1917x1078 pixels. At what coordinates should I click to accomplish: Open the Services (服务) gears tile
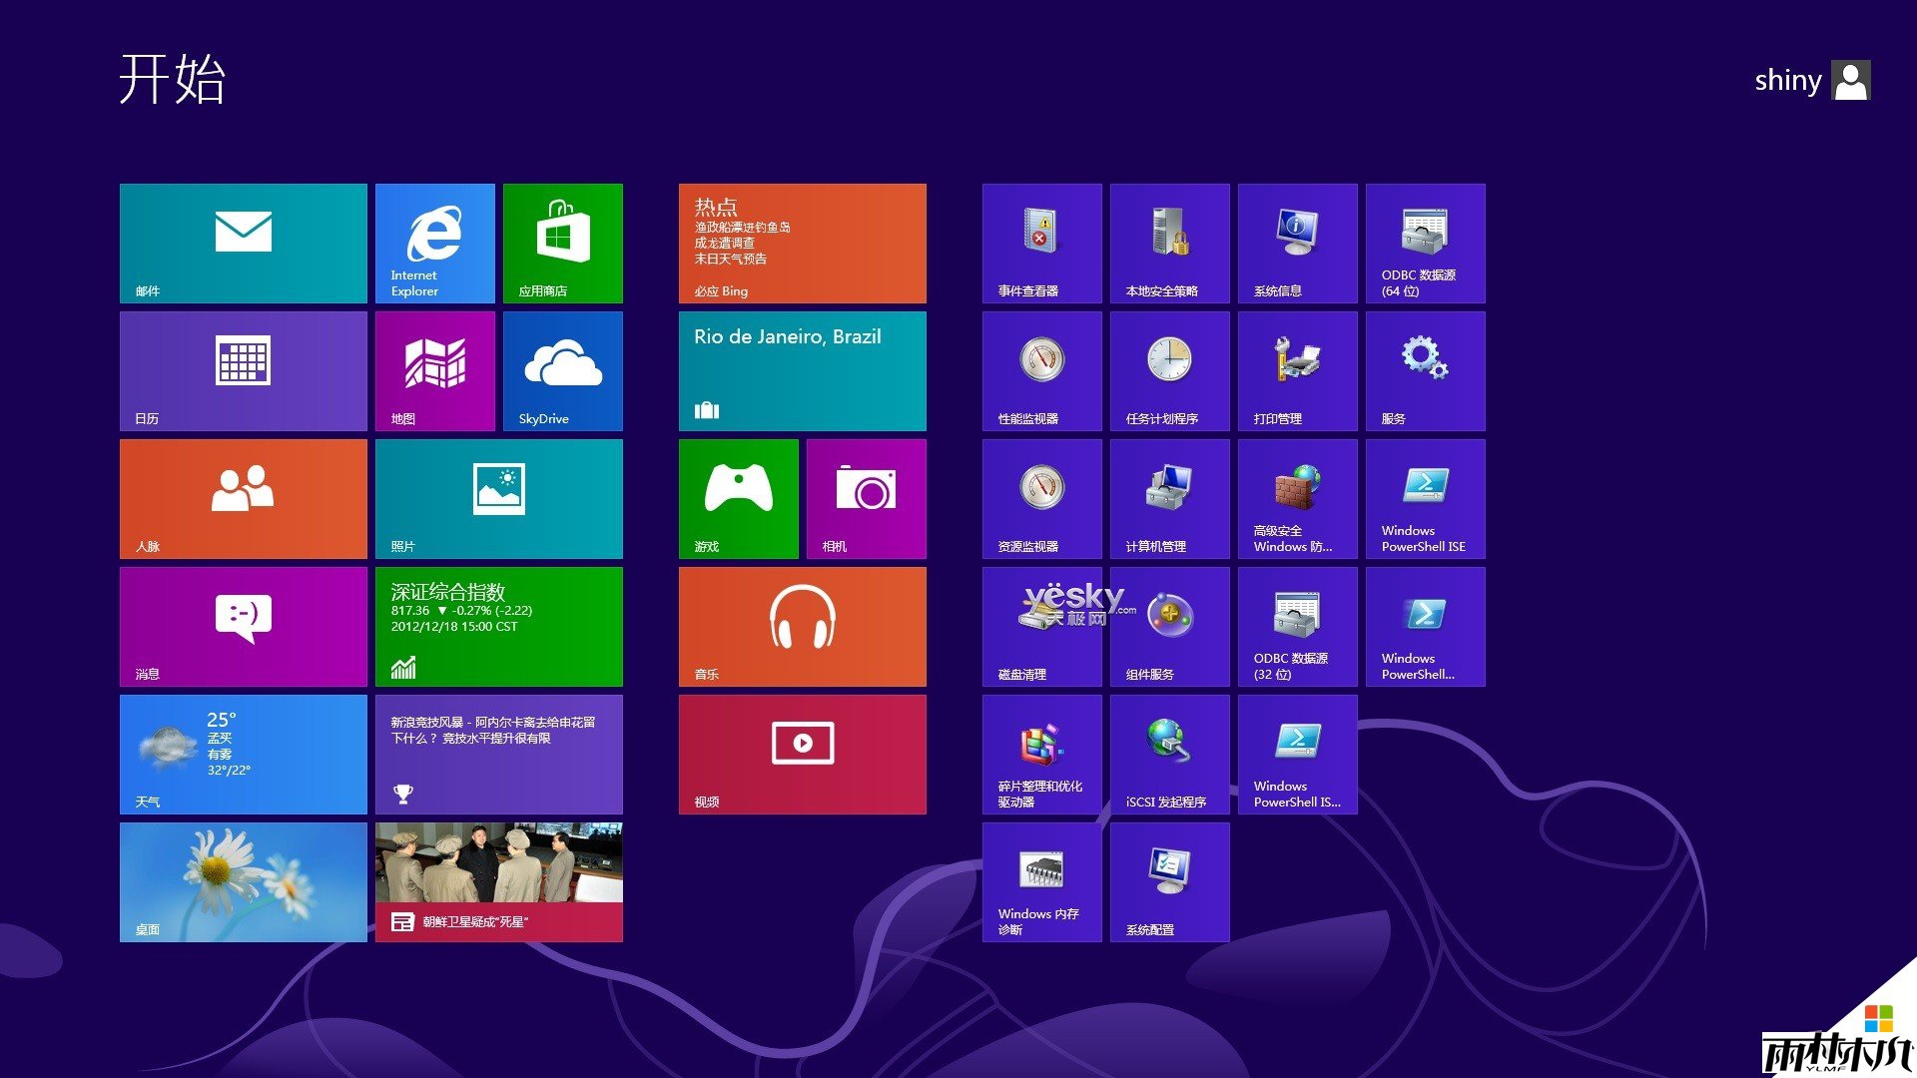click(x=1425, y=370)
